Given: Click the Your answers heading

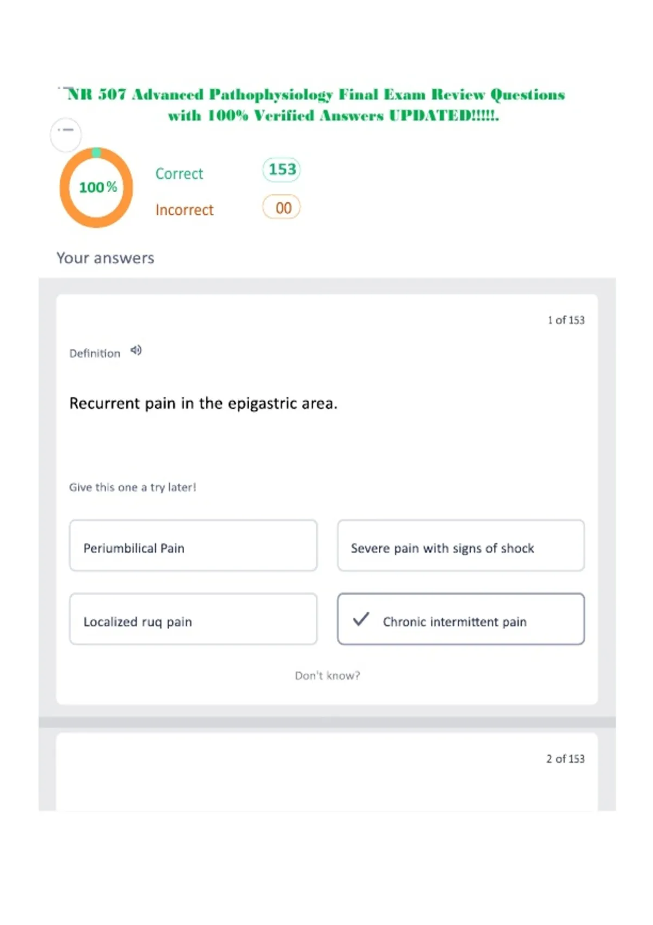Looking at the screenshot, I should [106, 258].
